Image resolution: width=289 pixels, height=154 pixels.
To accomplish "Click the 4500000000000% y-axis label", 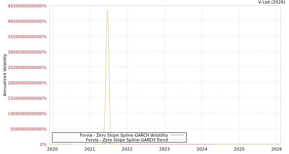I will (x=27, y=6).
